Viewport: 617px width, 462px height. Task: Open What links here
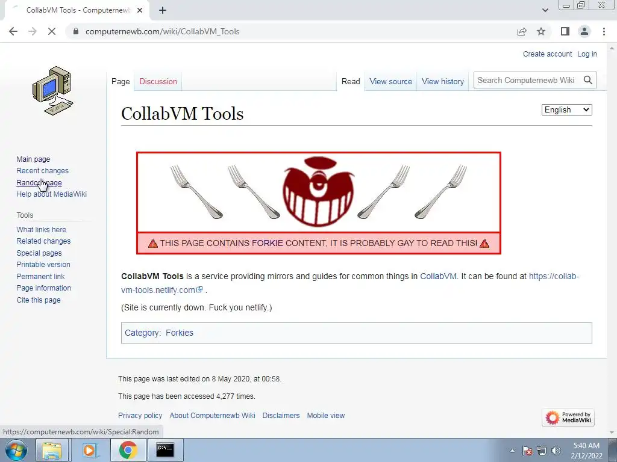click(x=42, y=229)
